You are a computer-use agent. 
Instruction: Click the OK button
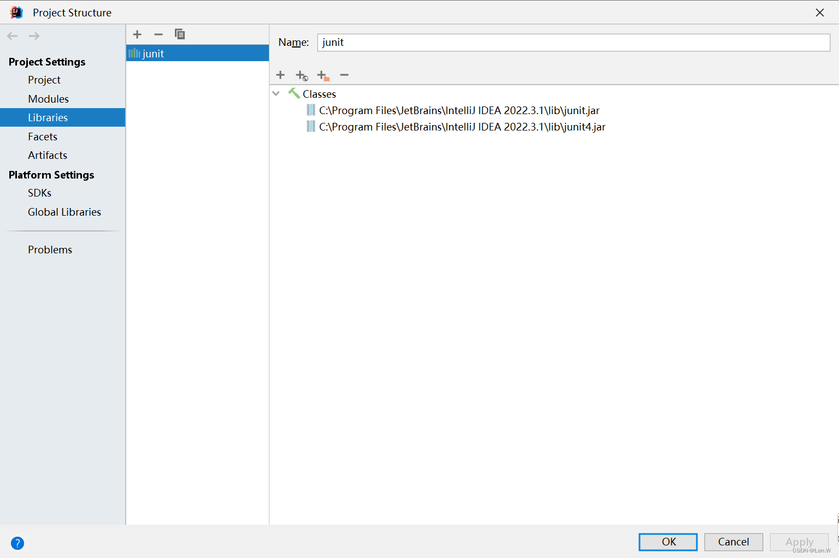667,542
